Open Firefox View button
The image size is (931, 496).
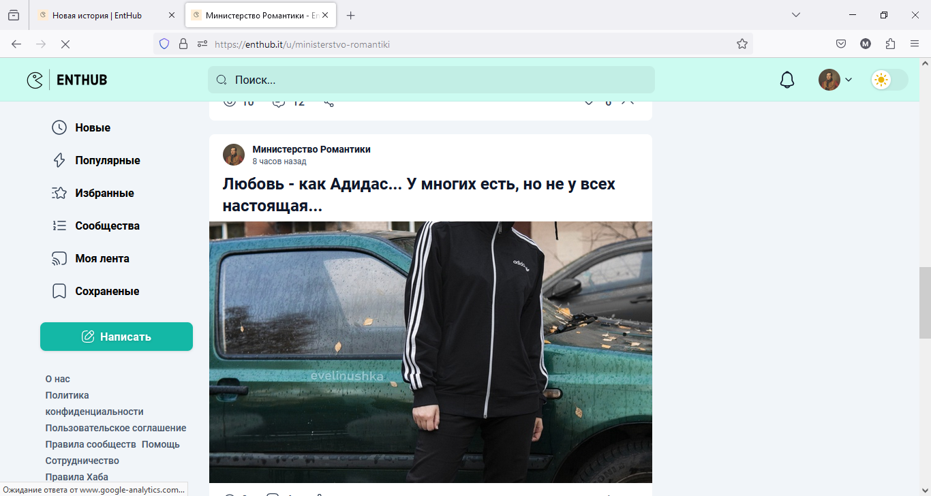[x=14, y=15]
